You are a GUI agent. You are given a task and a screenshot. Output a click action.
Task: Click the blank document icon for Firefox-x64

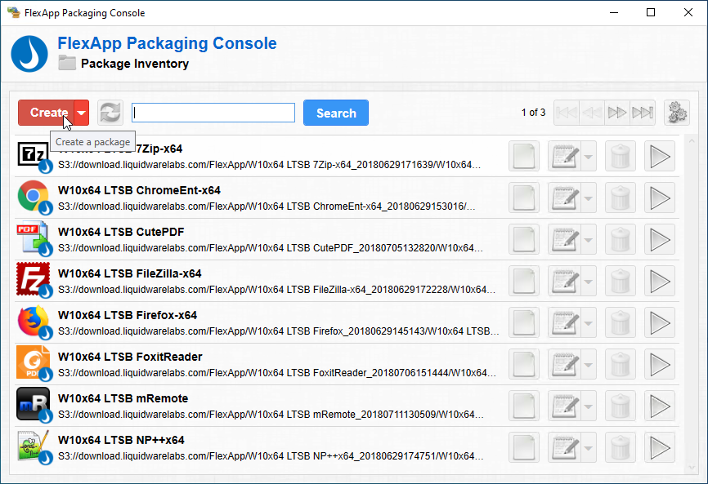pos(524,322)
